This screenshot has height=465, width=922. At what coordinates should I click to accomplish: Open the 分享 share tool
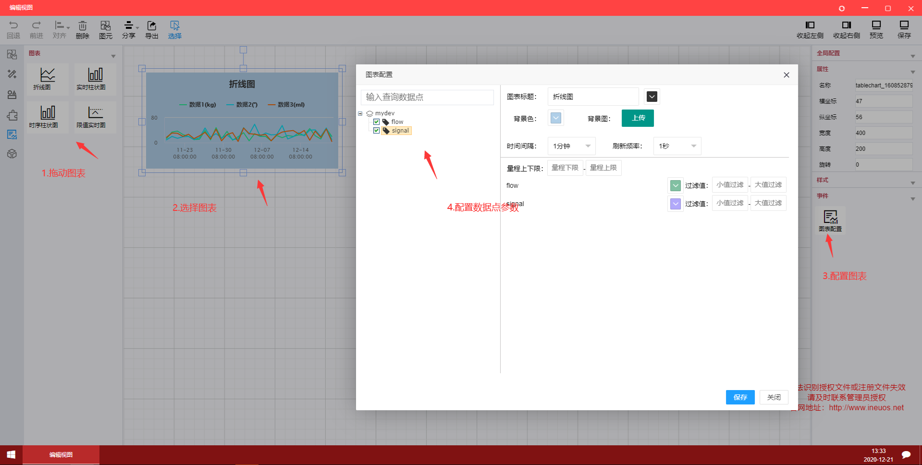[x=129, y=30]
